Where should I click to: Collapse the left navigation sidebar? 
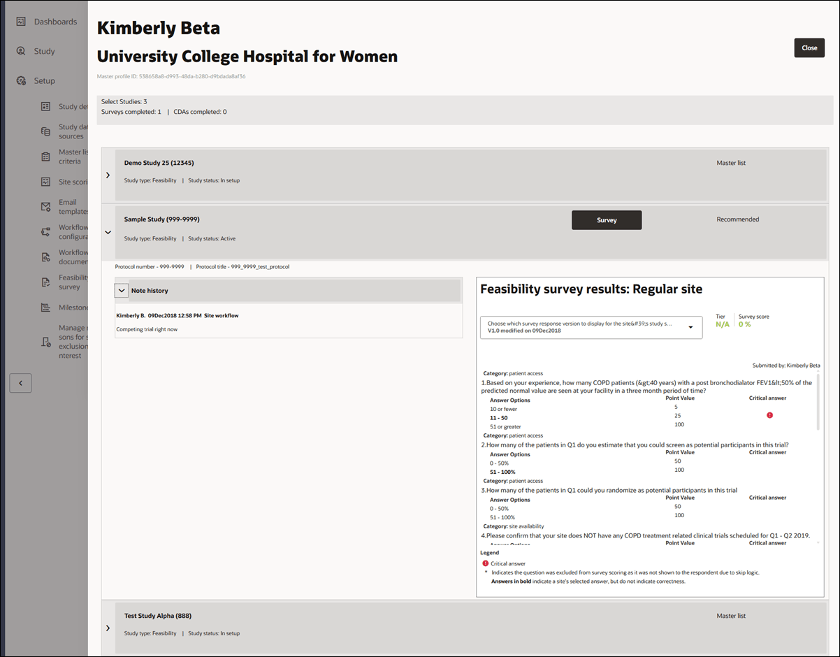point(20,383)
